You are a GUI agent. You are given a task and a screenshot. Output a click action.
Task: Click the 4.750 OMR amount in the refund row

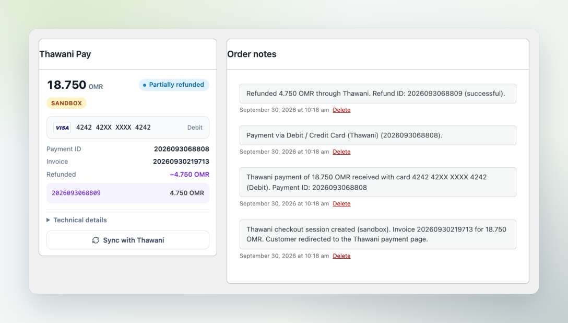point(187,193)
